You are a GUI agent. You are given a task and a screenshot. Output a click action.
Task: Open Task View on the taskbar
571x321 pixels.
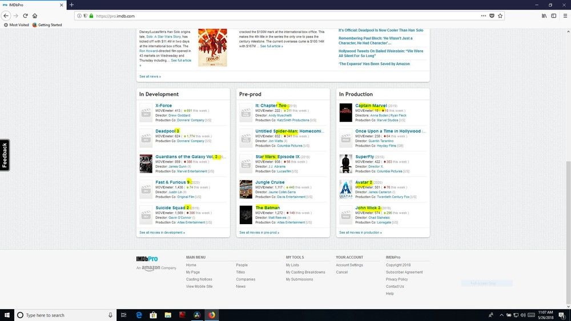click(123, 315)
